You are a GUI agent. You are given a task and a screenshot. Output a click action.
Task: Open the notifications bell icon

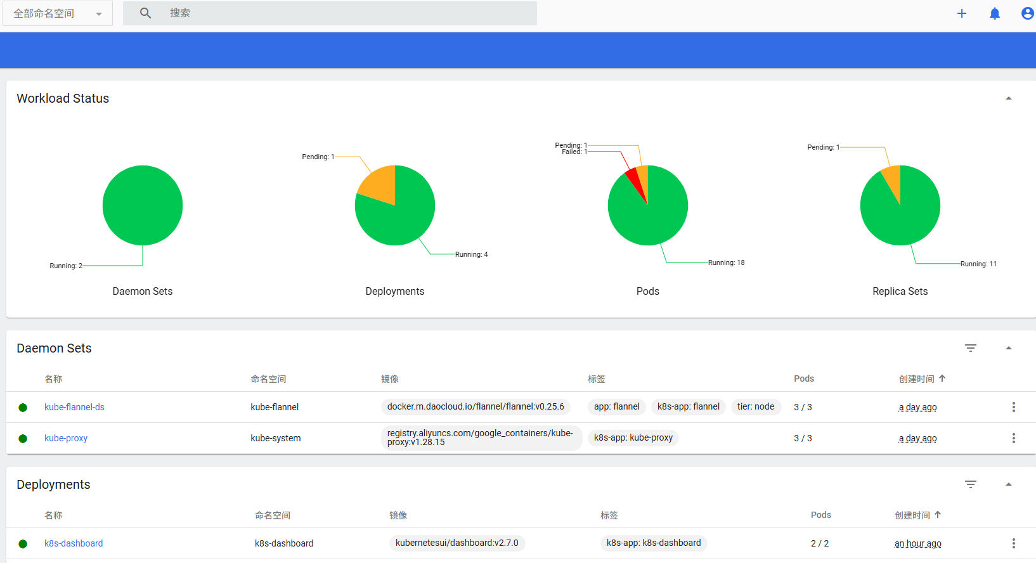(995, 13)
